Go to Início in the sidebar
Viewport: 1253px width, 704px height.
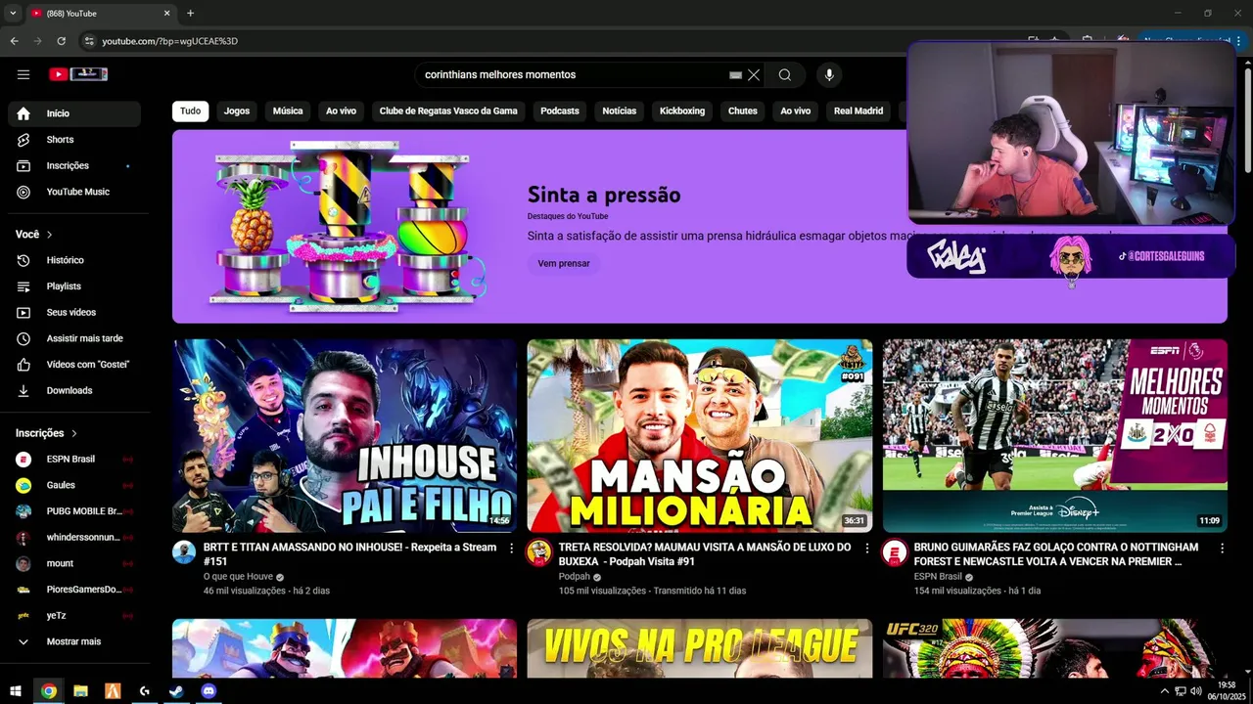[74, 113]
